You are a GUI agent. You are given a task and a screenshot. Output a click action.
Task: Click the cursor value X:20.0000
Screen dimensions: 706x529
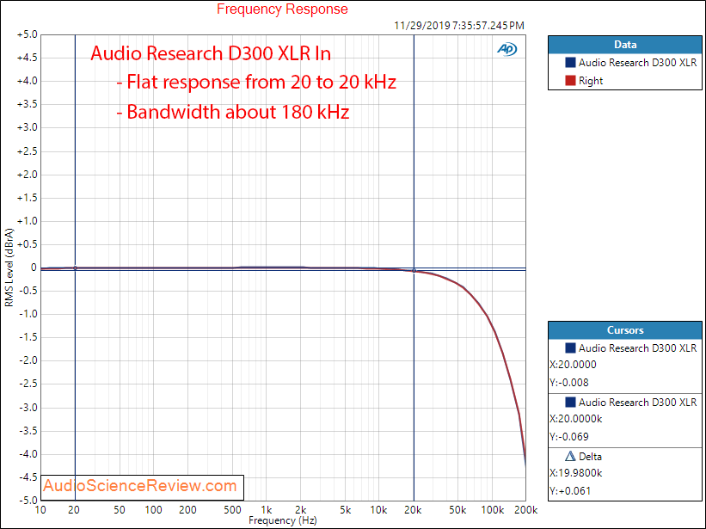[573, 365]
